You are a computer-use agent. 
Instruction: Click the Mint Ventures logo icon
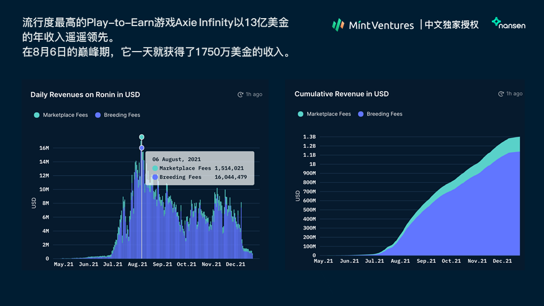(338, 25)
